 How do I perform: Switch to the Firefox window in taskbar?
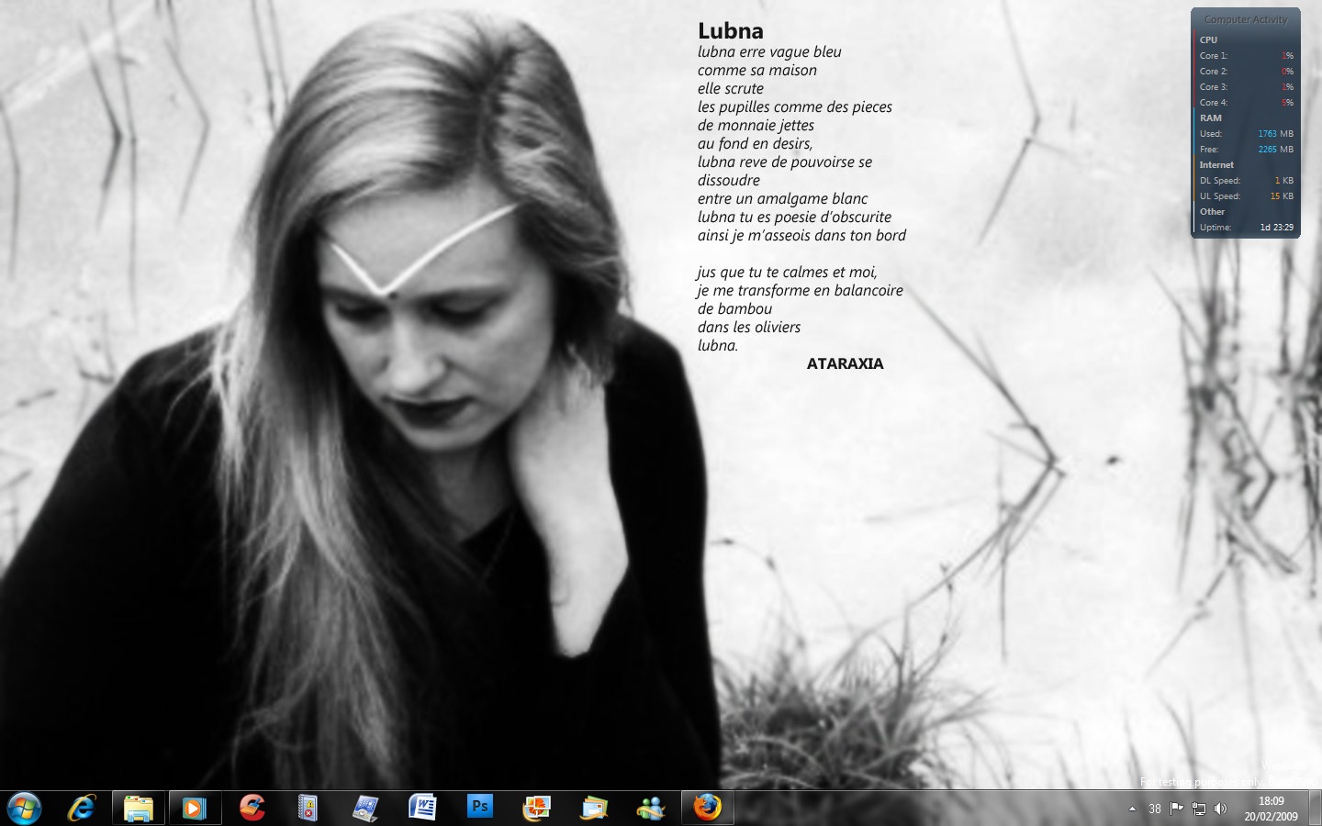[707, 808]
